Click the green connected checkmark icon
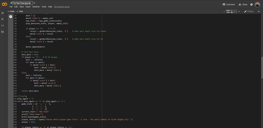Screen dimensions: 263x128 224,11
